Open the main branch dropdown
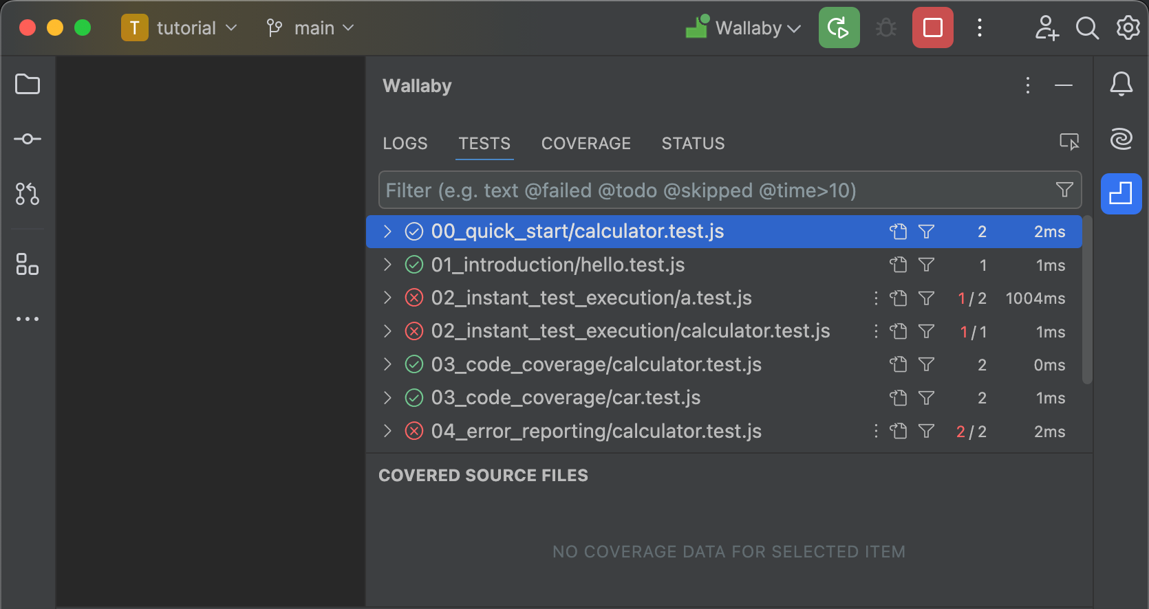1149x609 pixels. (310, 27)
